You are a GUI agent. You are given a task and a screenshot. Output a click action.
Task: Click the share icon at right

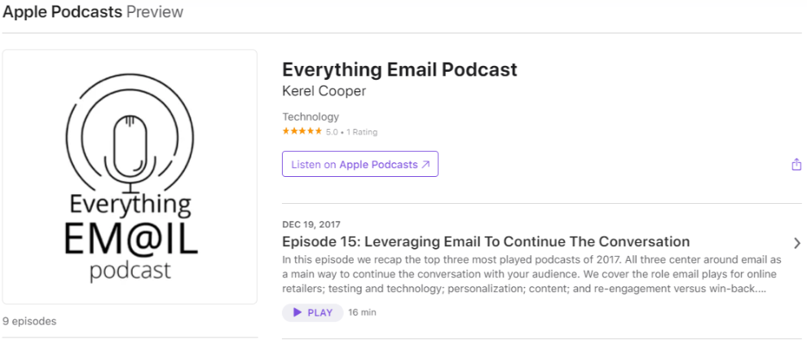(x=796, y=165)
